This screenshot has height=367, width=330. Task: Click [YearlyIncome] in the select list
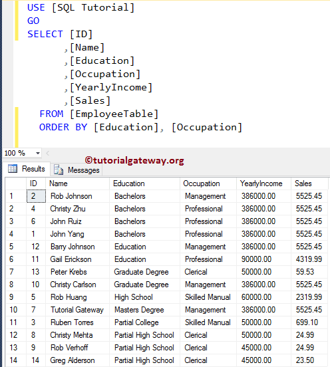point(111,88)
